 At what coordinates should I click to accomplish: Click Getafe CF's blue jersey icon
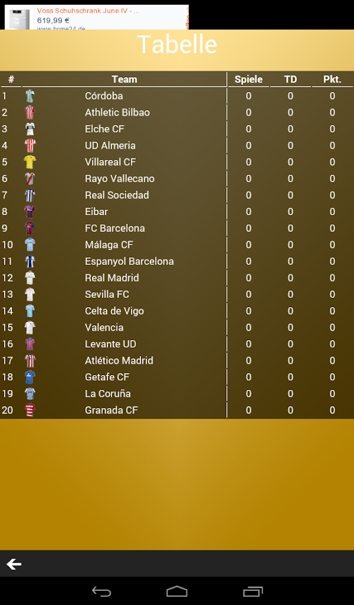(x=30, y=377)
